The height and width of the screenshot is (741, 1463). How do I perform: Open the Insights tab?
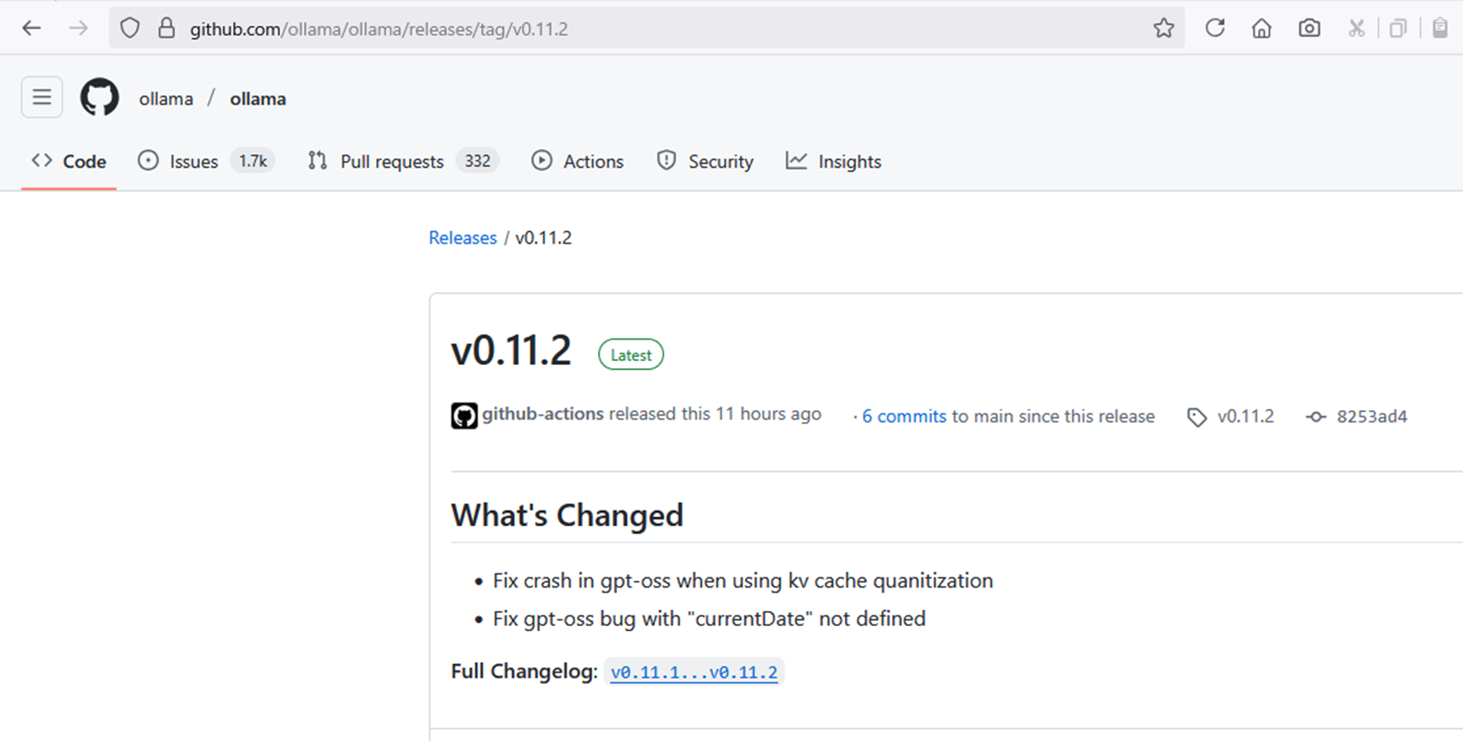[833, 161]
